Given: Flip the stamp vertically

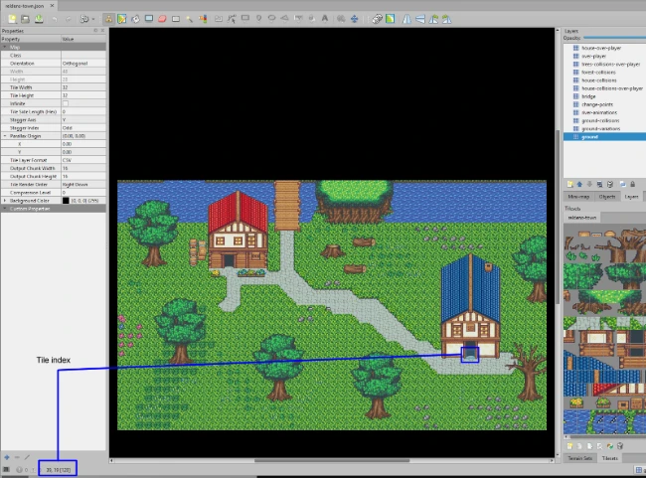Looking at the screenshot, I should point(420,19).
